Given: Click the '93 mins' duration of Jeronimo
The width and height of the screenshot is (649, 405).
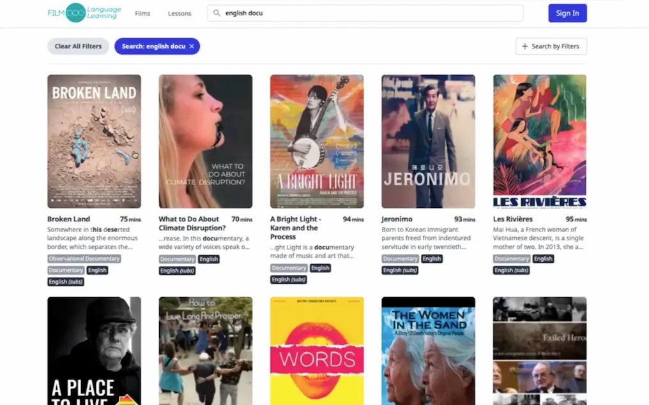Looking at the screenshot, I should click(x=464, y=219).
